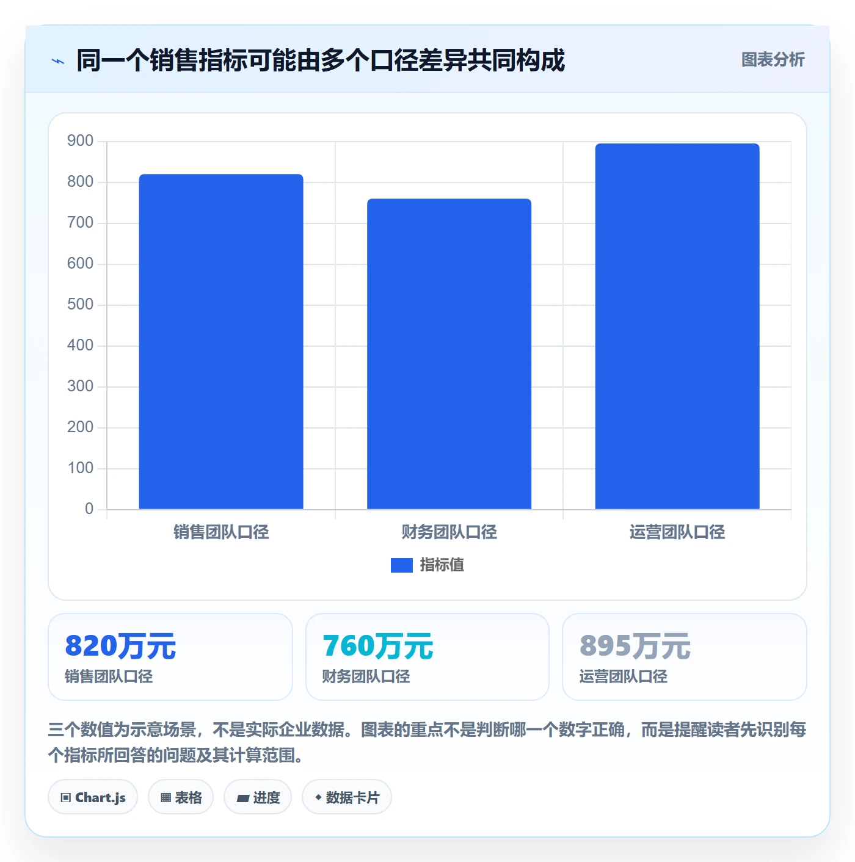
Task: Click the square icon in the Chart.js chip
Action: point(66,798)
